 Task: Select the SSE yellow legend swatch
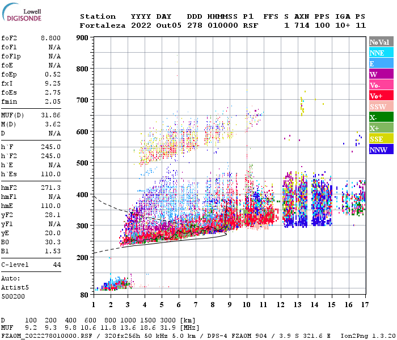pos(381,139)
